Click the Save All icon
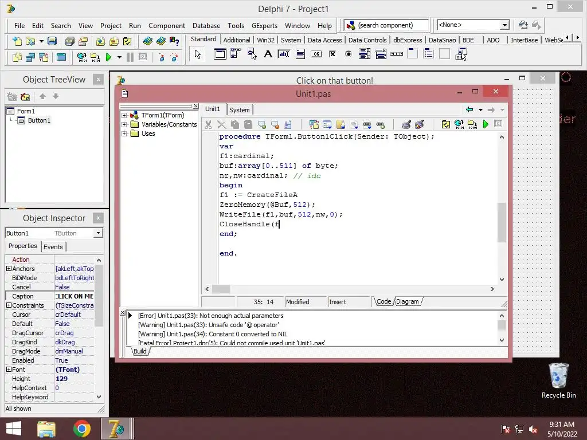Viewport: 587px width, 440px height. click(x=69, y=41)
